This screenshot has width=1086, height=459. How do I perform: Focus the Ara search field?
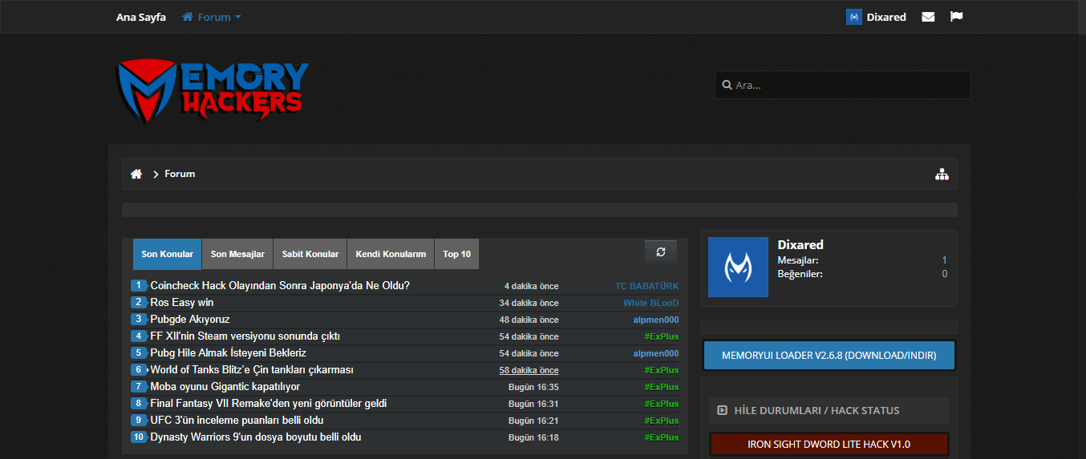pyautogui.click(x=843, y=85)
